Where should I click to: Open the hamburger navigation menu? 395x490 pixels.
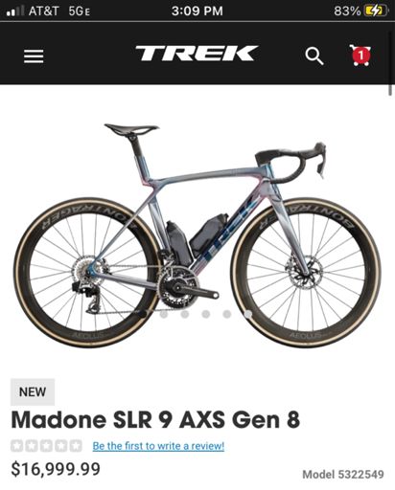[x=34, y=56]
